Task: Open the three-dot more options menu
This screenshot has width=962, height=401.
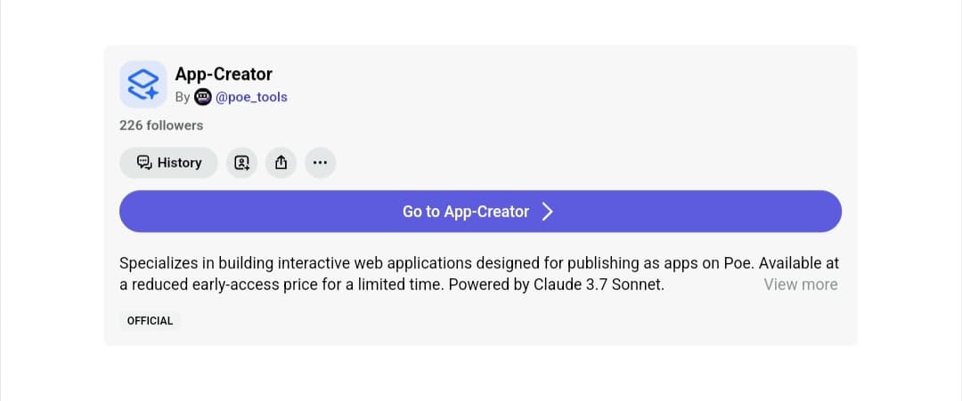Action: click(x=320, y=163)
